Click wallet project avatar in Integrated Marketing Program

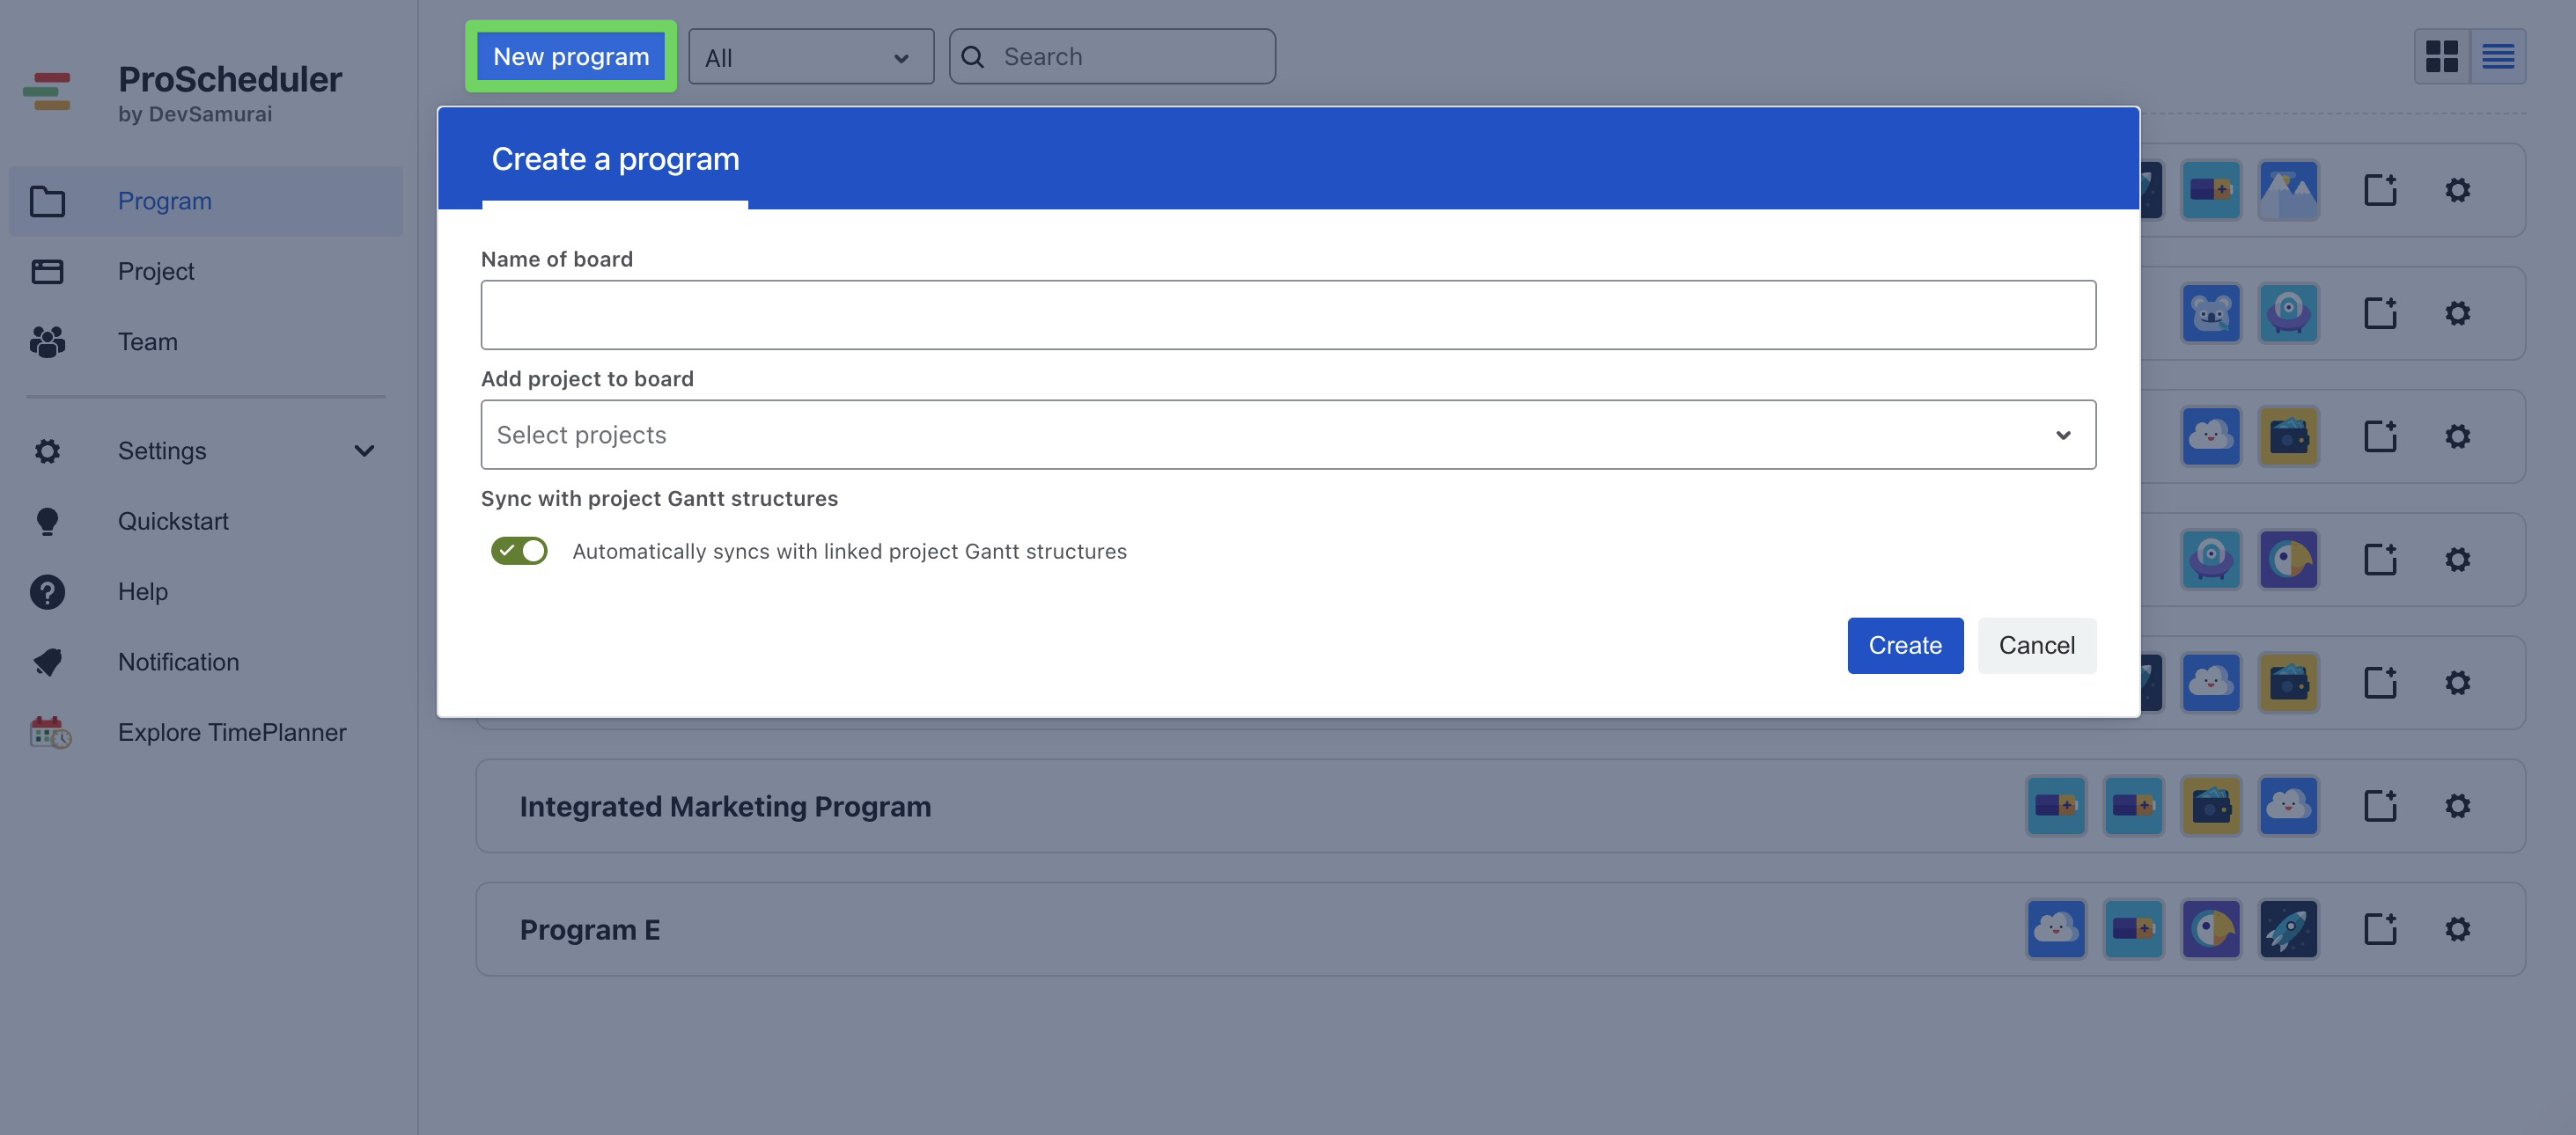[x=2210, y=805]
